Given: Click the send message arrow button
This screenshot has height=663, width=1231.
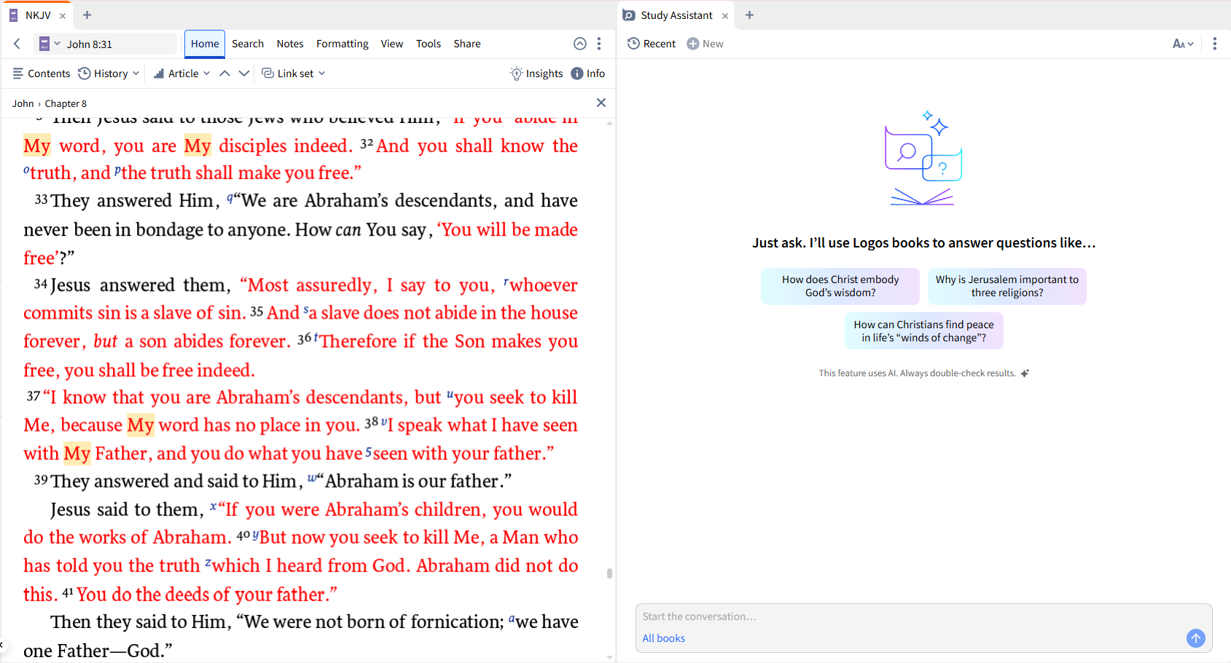Looking at the screenshot, I should [1195, 638].
